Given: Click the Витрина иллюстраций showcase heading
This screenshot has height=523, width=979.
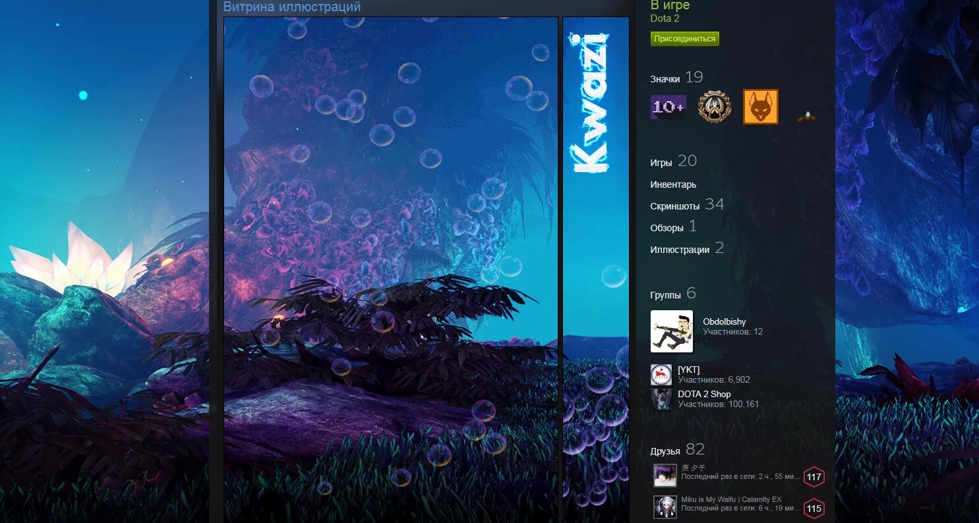Looking at the screenshot, I should coord(292,7).
